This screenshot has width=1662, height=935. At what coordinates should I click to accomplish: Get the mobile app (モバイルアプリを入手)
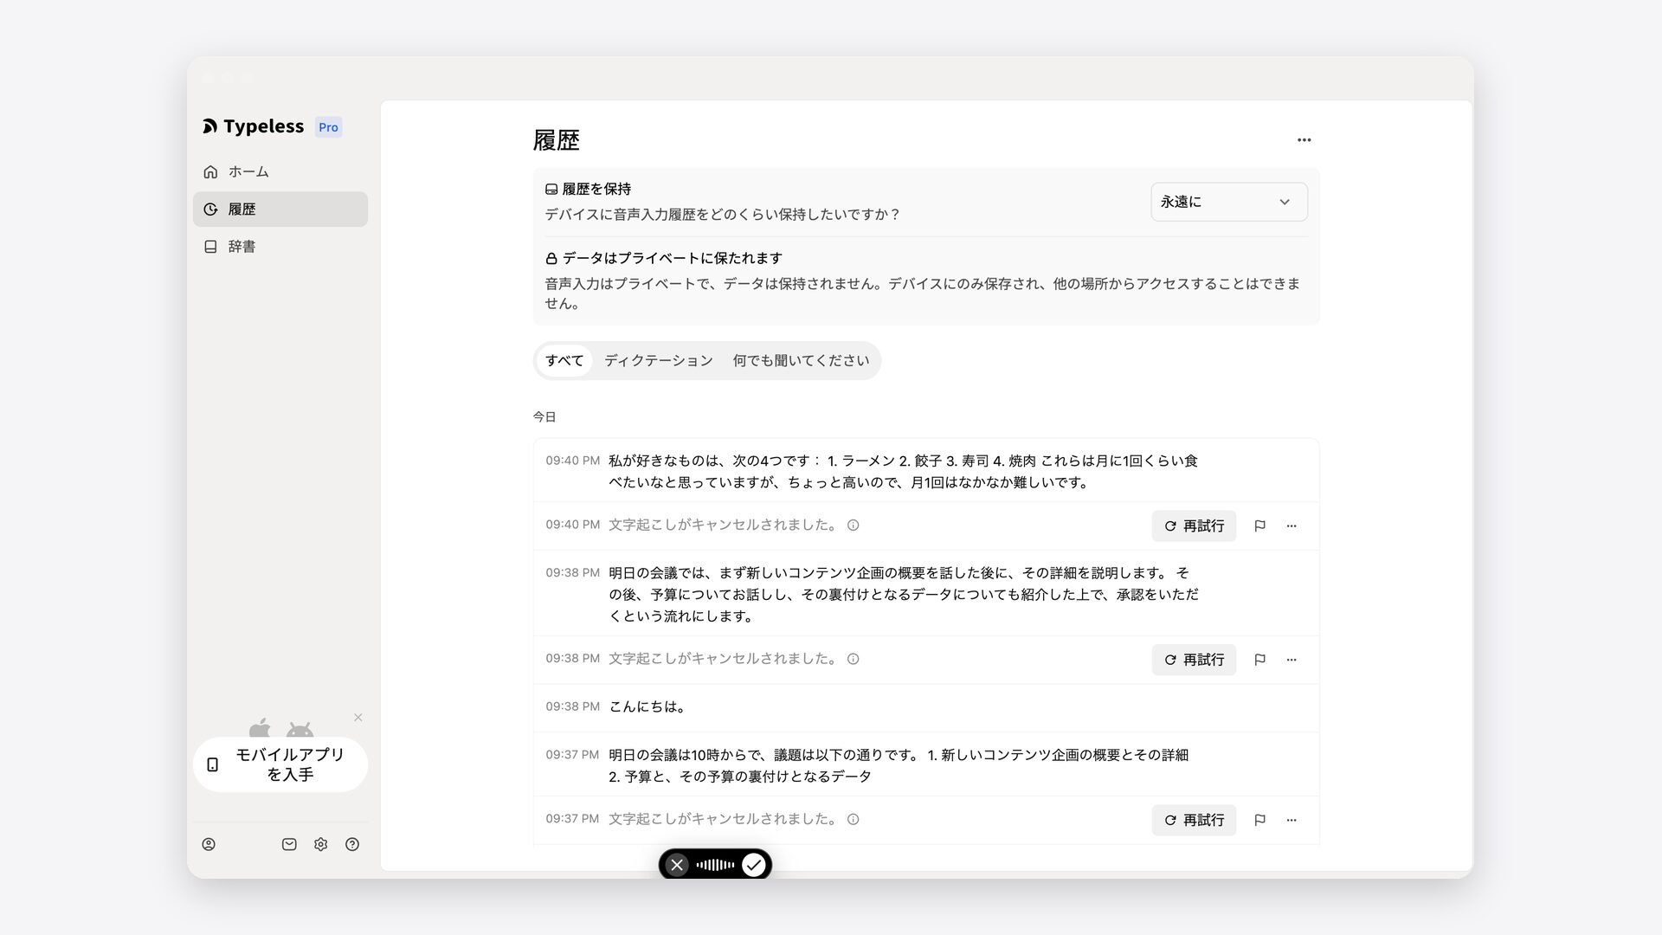tap(280, 764)
